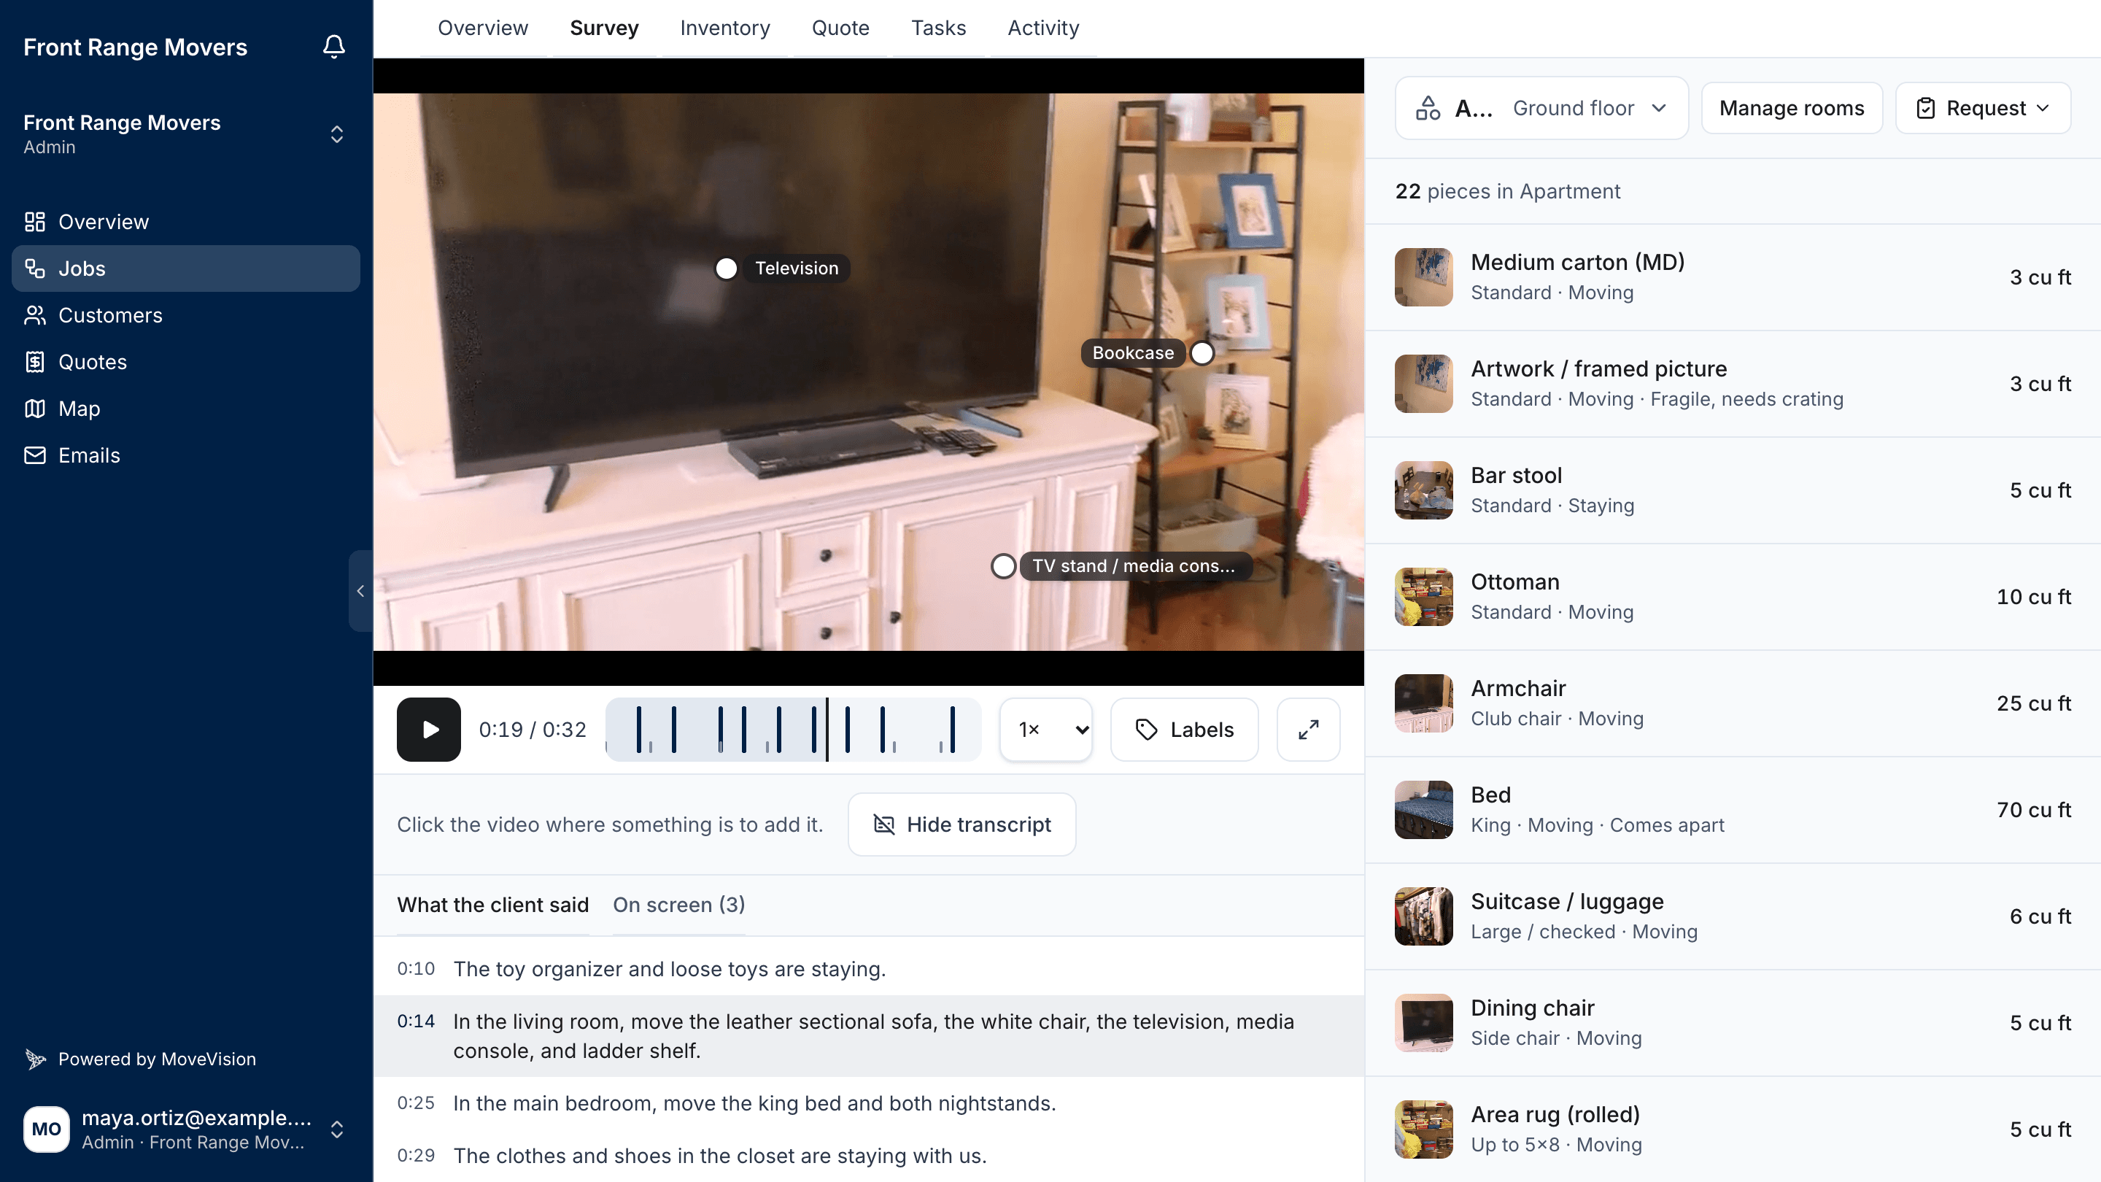Click the MO user avatar
The image size is (2101, 1182).
47,1129
